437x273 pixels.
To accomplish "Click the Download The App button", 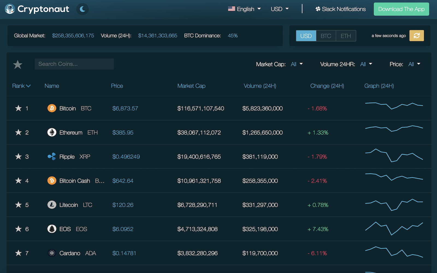I will click(401, 9).
